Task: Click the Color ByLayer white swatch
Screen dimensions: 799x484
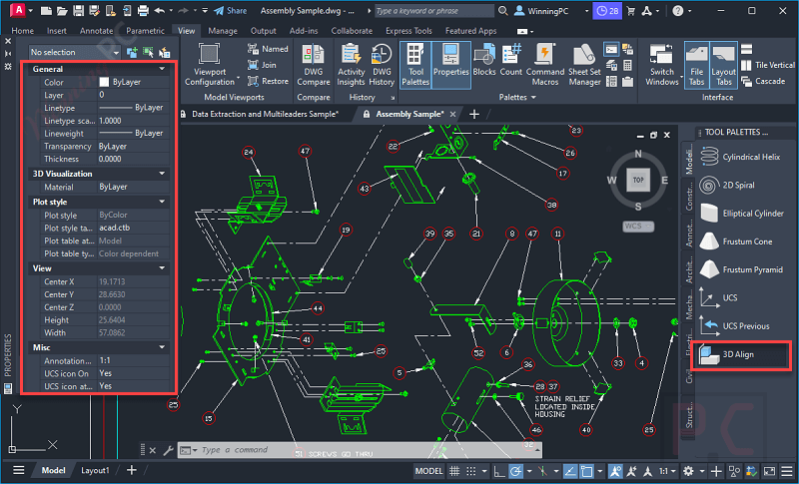Action: [104, 82]
